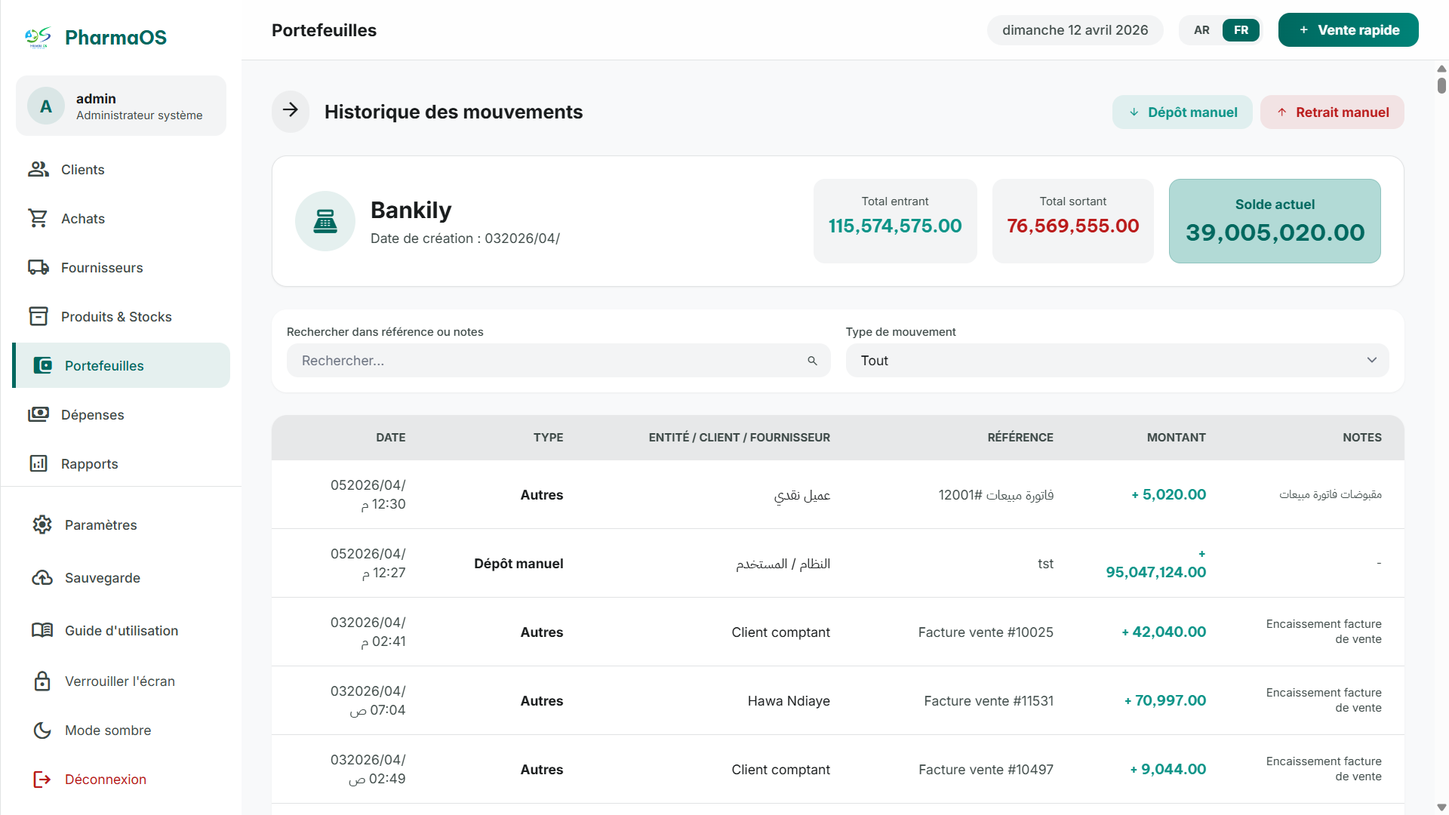The image size is (1449, 815).
Task: Click the Sauvegarde cloud upload icon
Action: click(42, 577)
